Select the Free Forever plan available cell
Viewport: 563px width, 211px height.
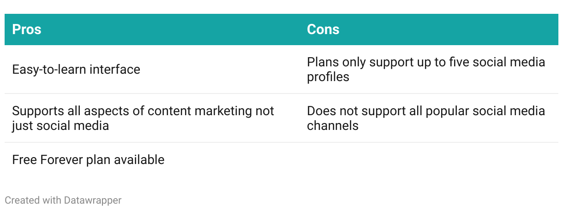pyautogui.click(x=152, y=160)
